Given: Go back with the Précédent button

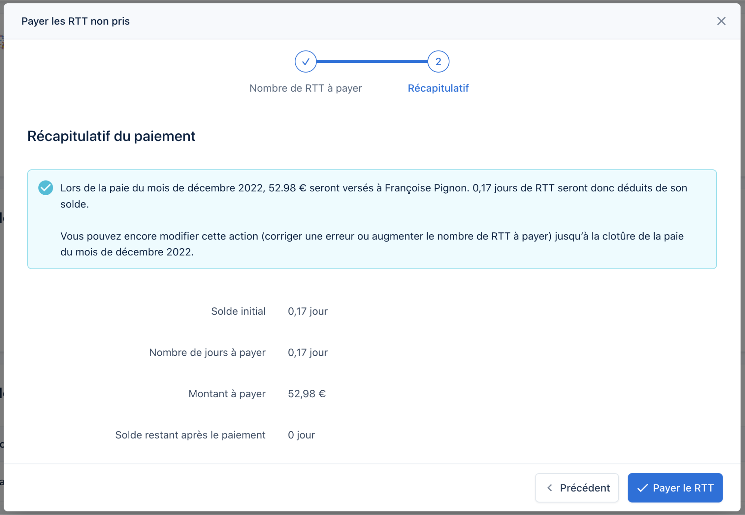Looking at the screenshot, I should click(x=577, y=487).
